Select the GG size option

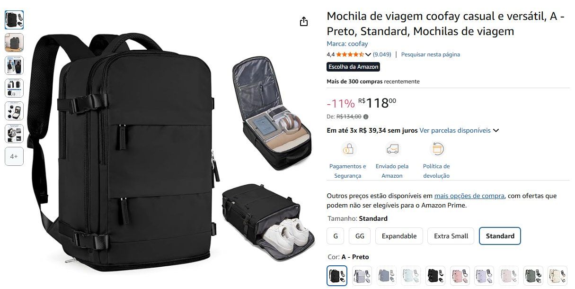(x=360, y=236)
